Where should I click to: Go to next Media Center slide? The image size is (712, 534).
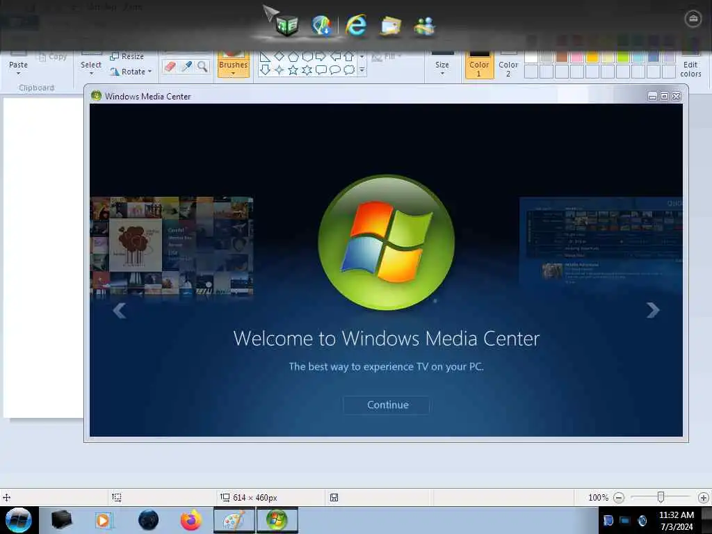click(x=653, y=310)
